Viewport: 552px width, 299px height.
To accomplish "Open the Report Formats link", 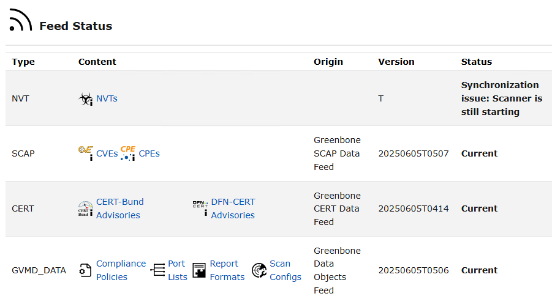I will (x=227, y=270).
